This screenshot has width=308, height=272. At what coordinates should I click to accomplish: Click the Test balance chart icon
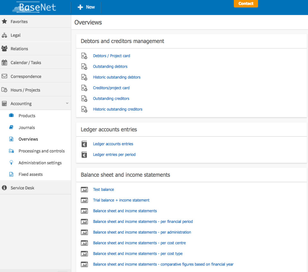(84, 190)
